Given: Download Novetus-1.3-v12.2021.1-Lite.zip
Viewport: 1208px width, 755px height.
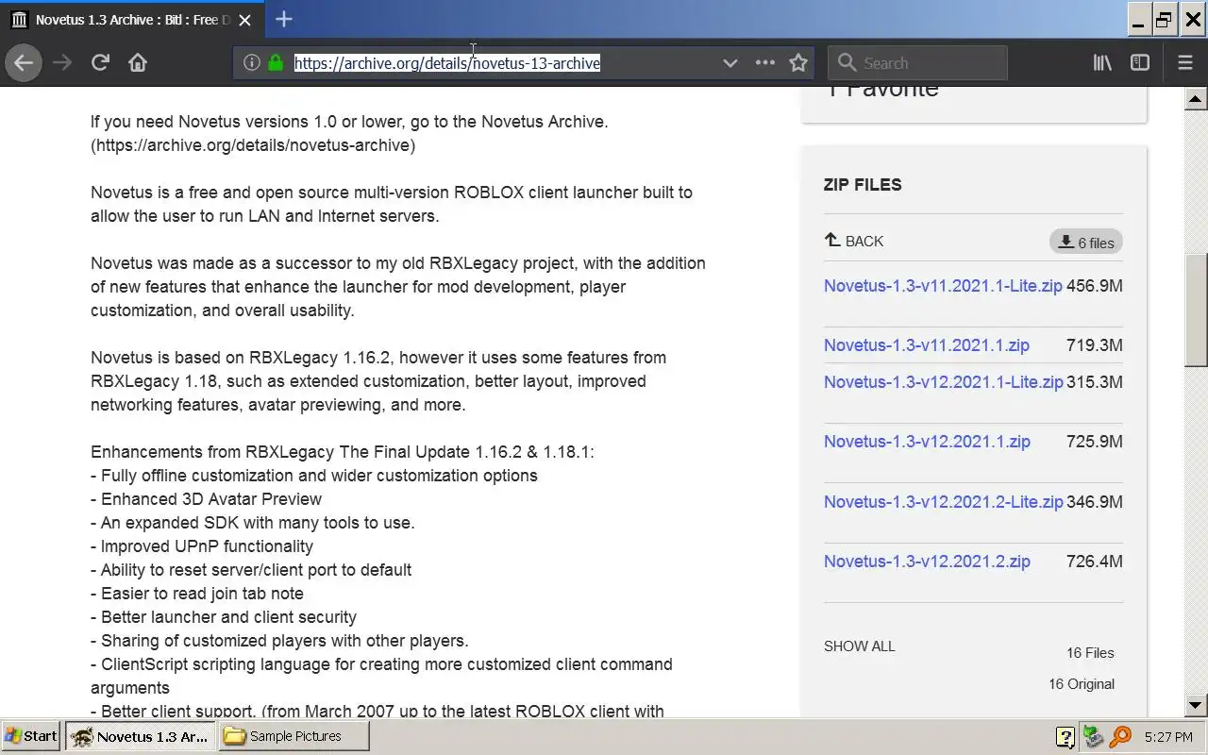Looking at the screenshot, I should 944,382.
